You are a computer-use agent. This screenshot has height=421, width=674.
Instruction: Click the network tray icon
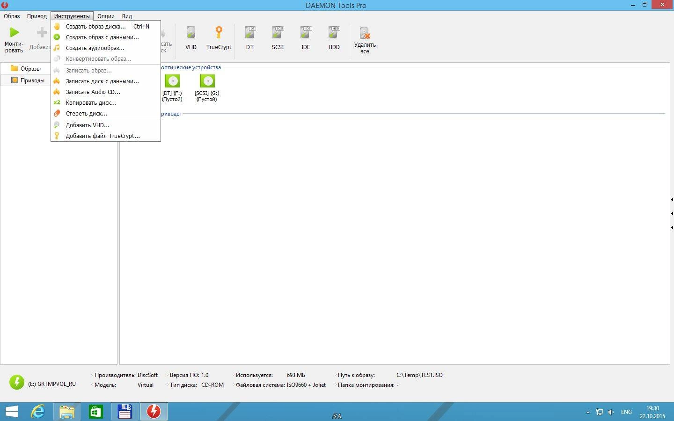(x=600, y=412)
